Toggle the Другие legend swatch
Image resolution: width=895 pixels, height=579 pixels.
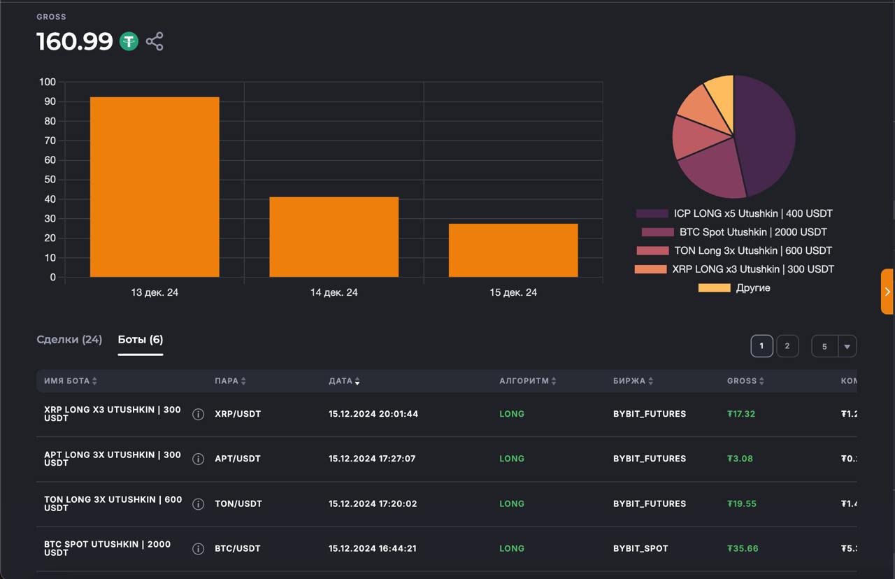(715, 287)
